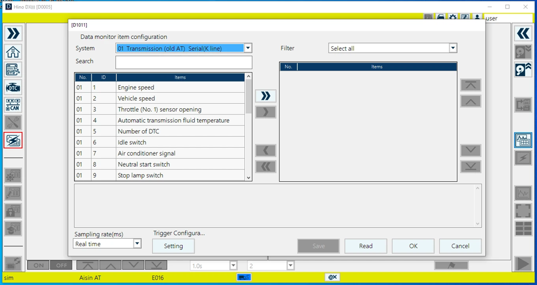
Task: Click the Trigger Configuration Setting button
Action: (173, 246)
